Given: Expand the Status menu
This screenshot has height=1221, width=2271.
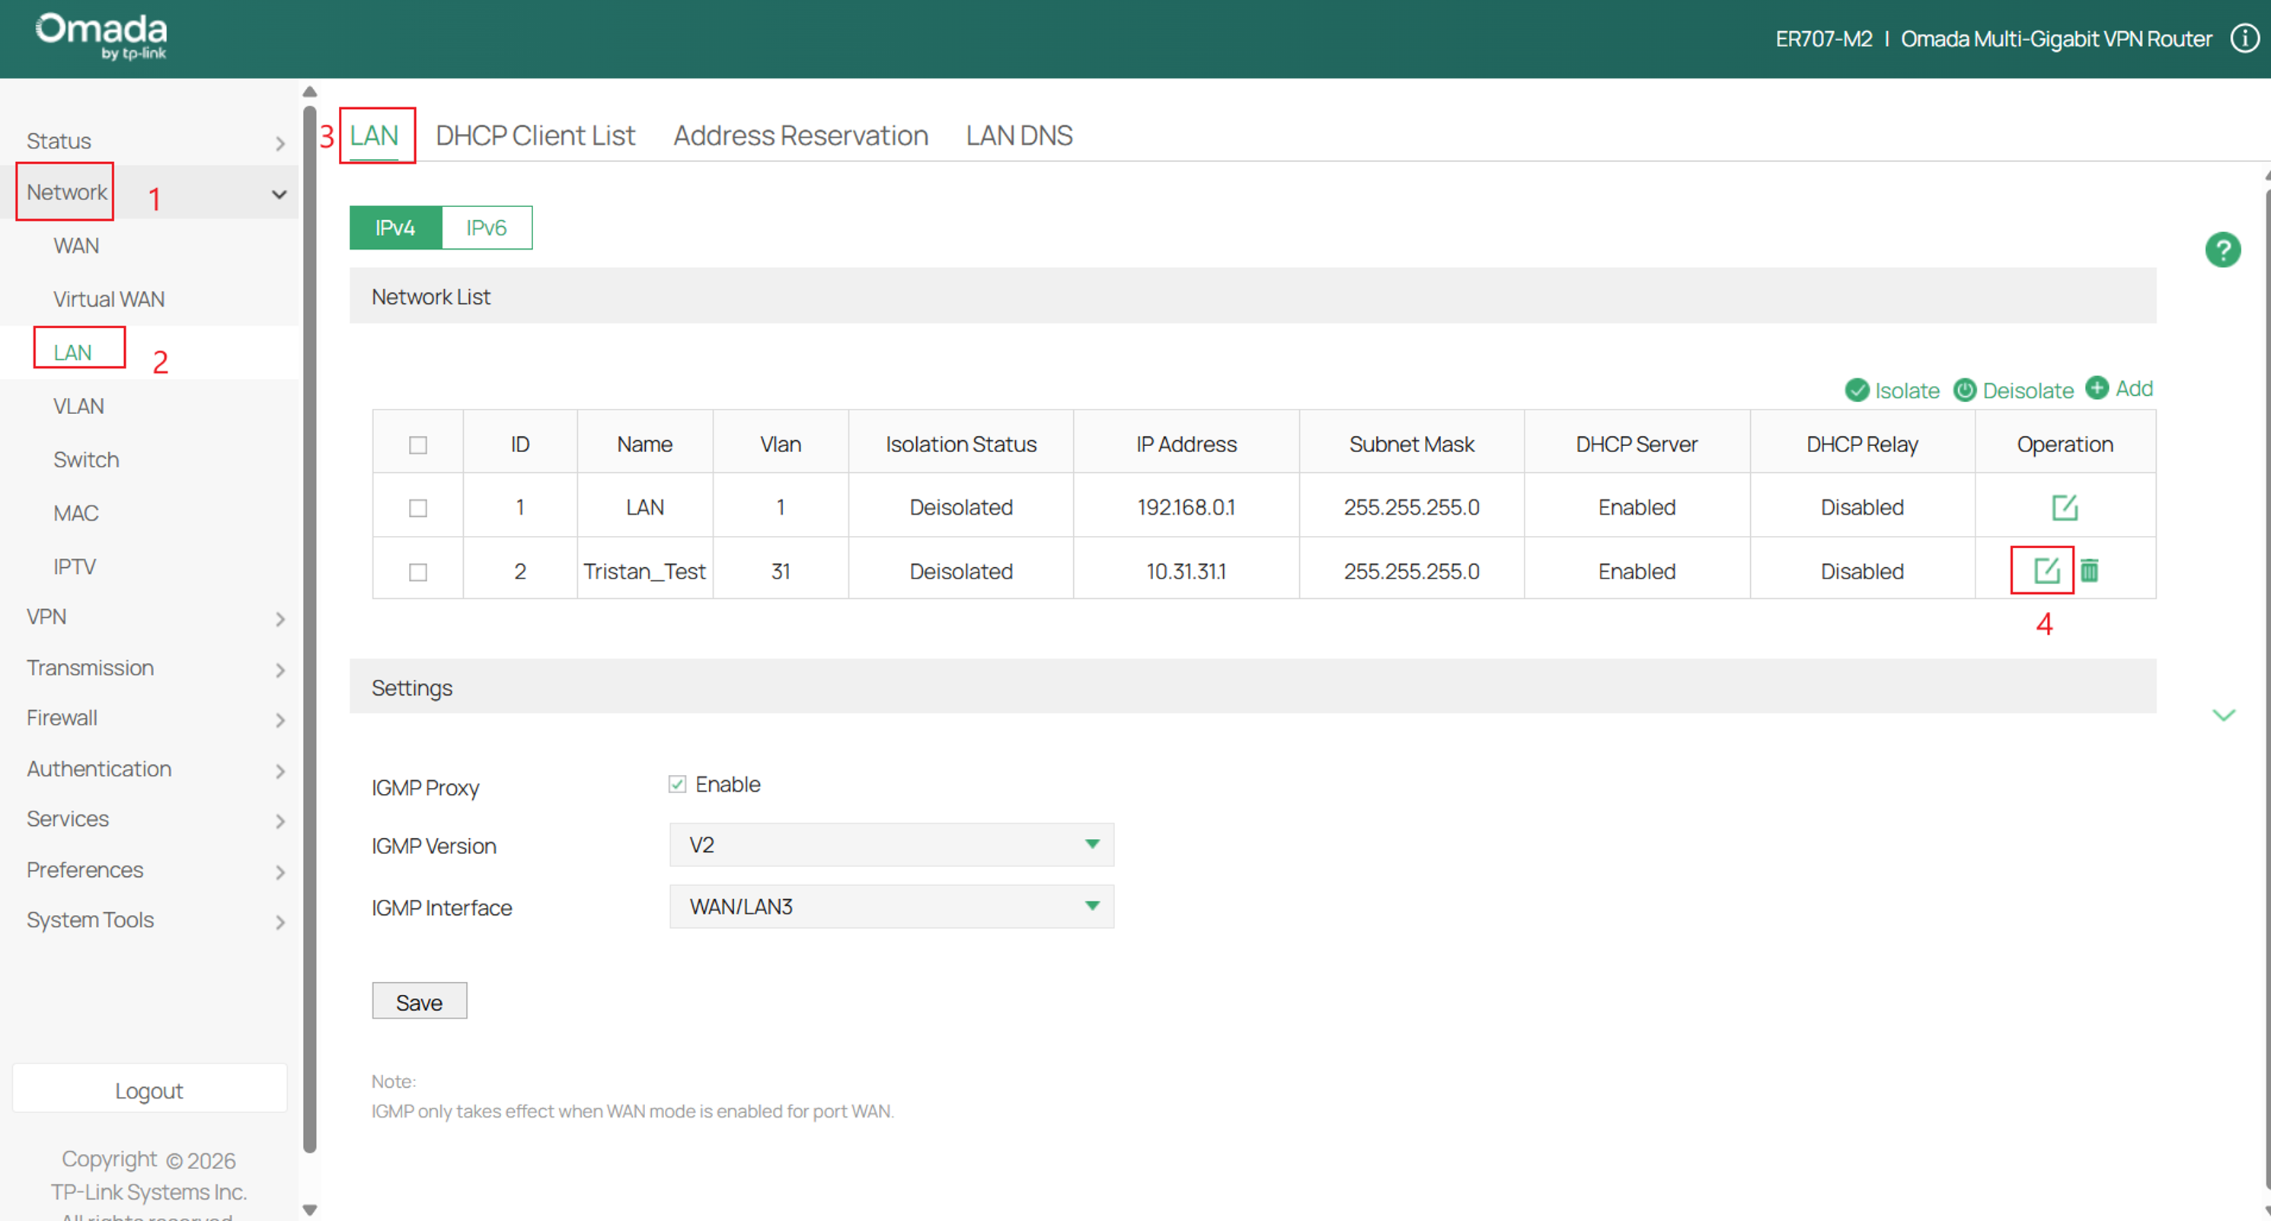Looking at the screenshot, I should click(150, 141).
